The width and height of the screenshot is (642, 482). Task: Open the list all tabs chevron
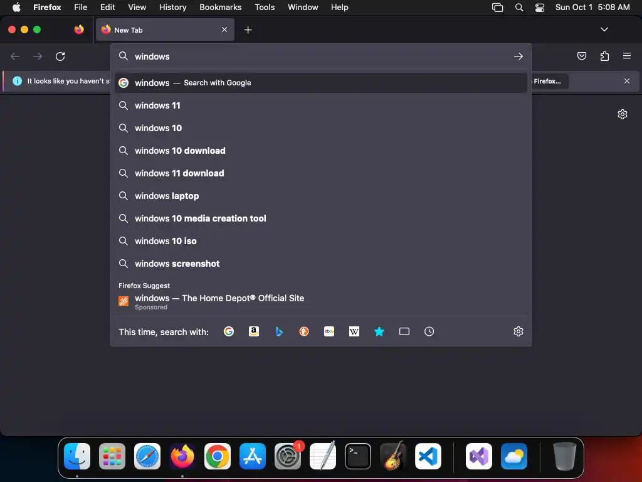pyautogui.click(x=604, y=29)
